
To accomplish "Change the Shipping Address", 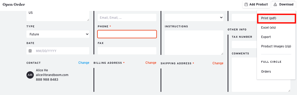I will pyautogui.click(x=218, y=63).
